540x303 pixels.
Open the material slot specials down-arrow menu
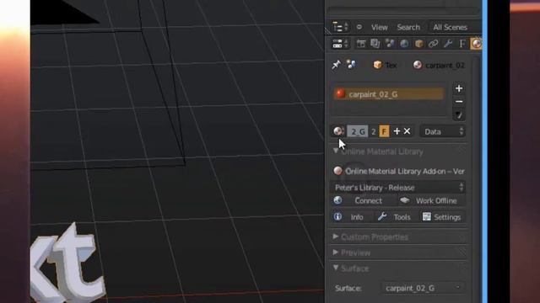(x=459, y=114)
